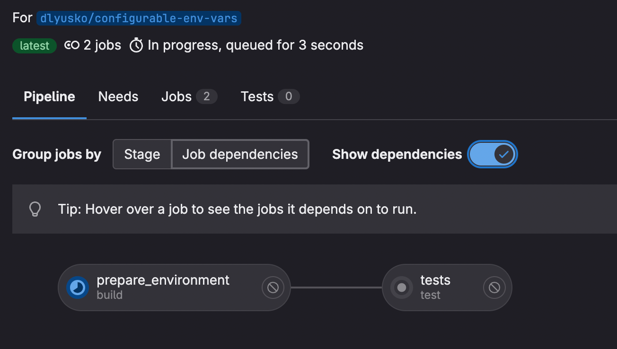Cancel the tests job
617x349 pixels.
(494, 288)
